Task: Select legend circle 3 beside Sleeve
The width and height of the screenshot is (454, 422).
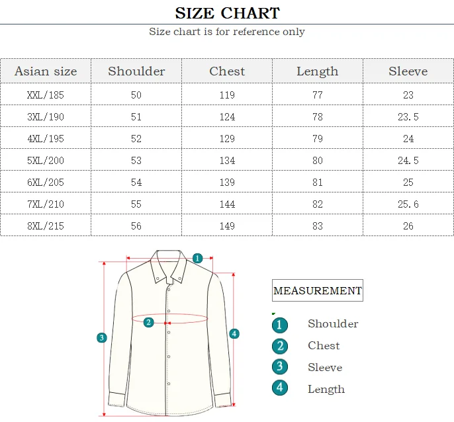Action: (280, 366)
